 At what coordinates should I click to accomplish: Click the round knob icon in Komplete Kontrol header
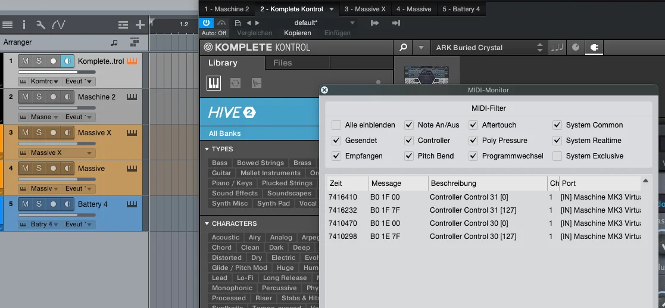(x=576, y=48)
